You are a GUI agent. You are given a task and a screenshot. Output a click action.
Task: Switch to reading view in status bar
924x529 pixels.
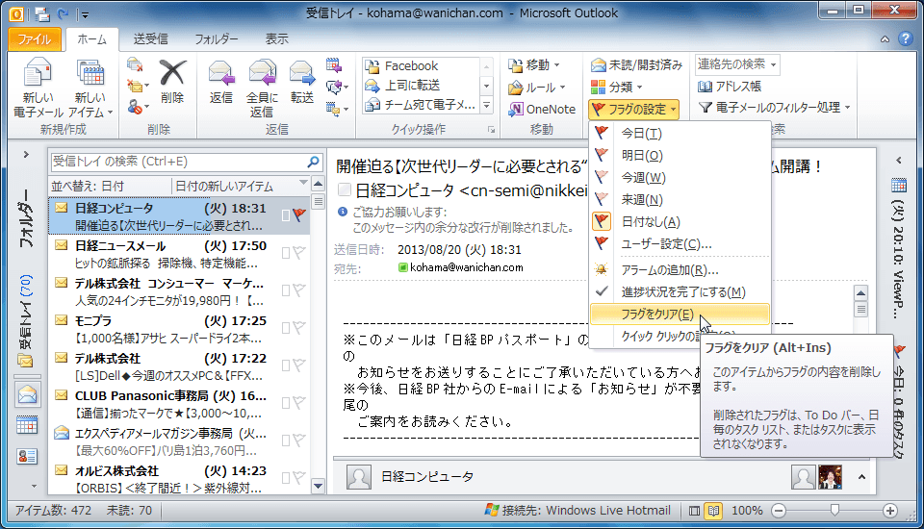coord(713,511)
